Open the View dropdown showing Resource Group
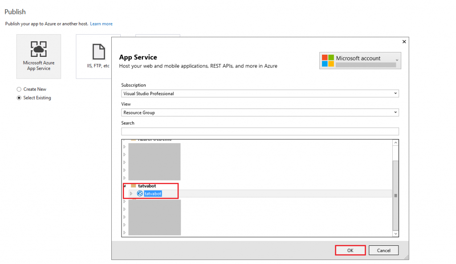 click(395, 112)
